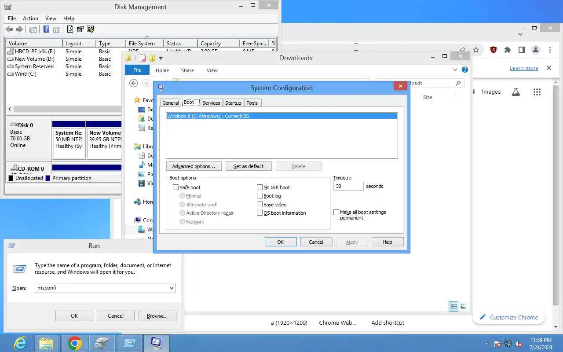Screen dimensions: 563x352
Task: Switch to the Run dialog taskbar icon
Action: pos(129,343)
